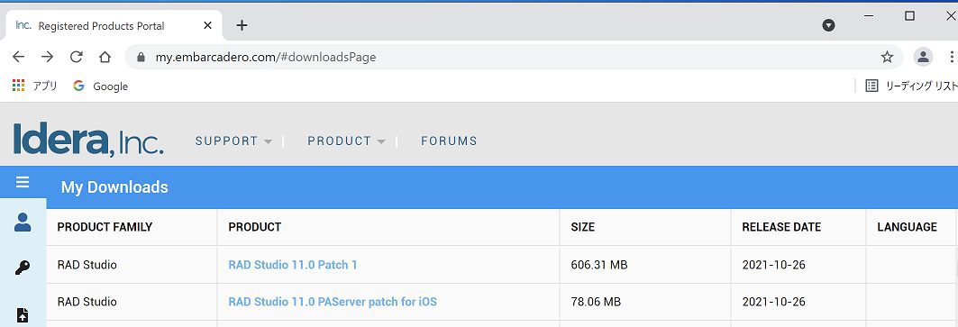The image size is (958, 327).
Task: Bookmark this page with the star
Action: [x=887, y=57]
